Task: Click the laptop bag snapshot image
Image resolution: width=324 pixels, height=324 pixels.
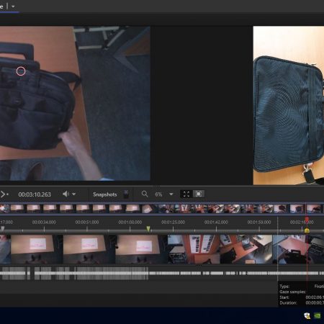Action: (289, 106)
